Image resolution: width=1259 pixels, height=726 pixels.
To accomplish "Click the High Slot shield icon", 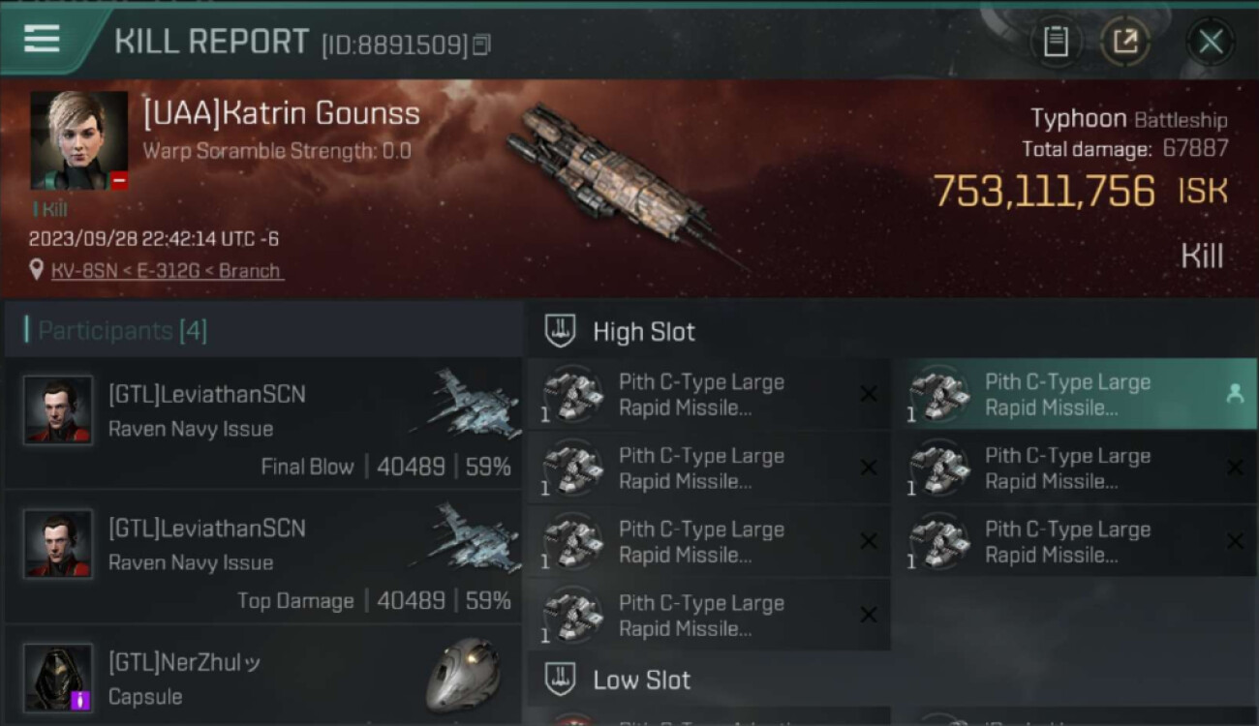I will 561,331.
